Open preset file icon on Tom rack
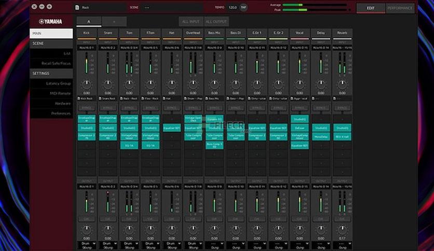 coord(121,99)
